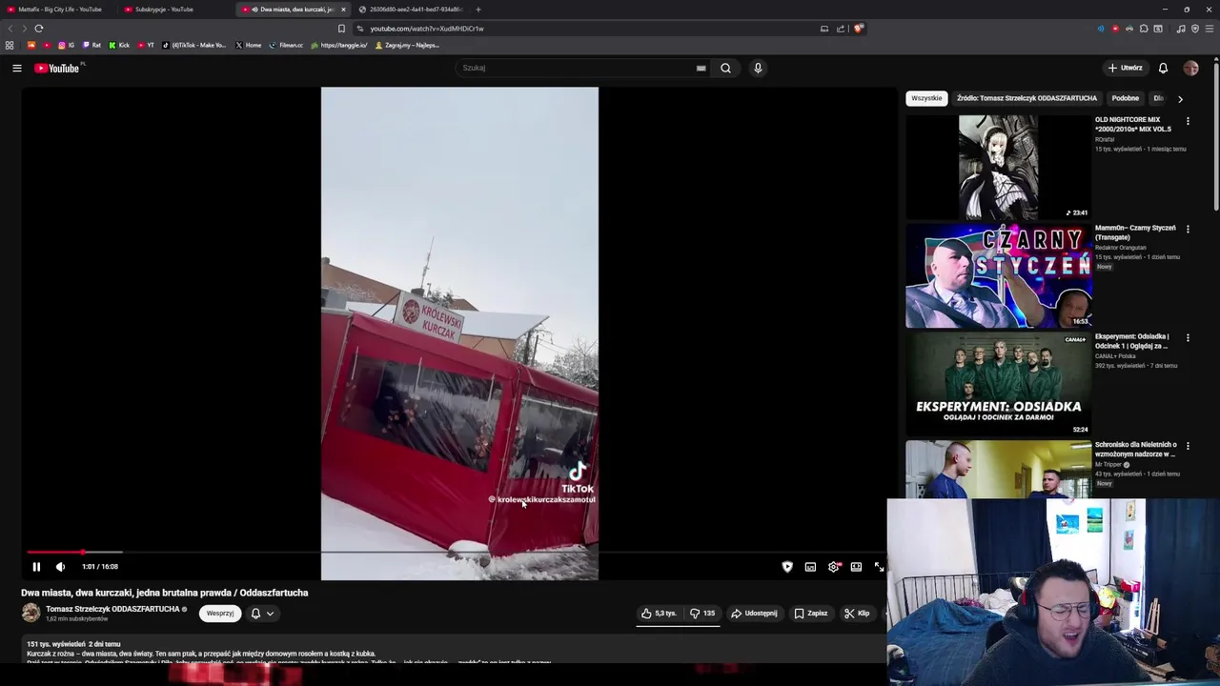Click the 151 tys. wyświetleń description text
1220x686 pixels.
(x=55, y=644)
